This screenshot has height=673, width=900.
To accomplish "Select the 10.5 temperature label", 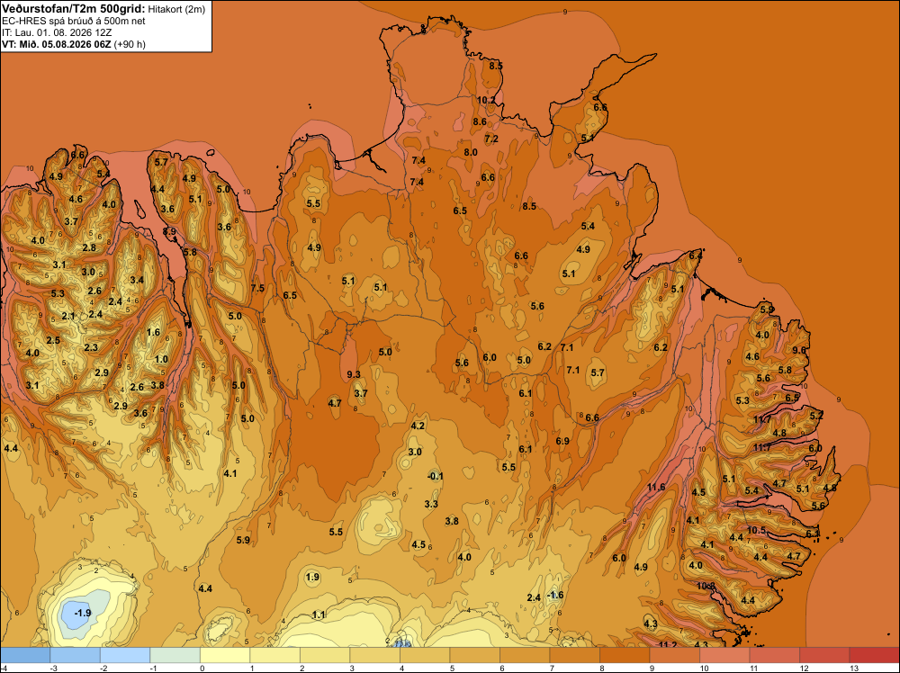I will [x=756, y=530].
